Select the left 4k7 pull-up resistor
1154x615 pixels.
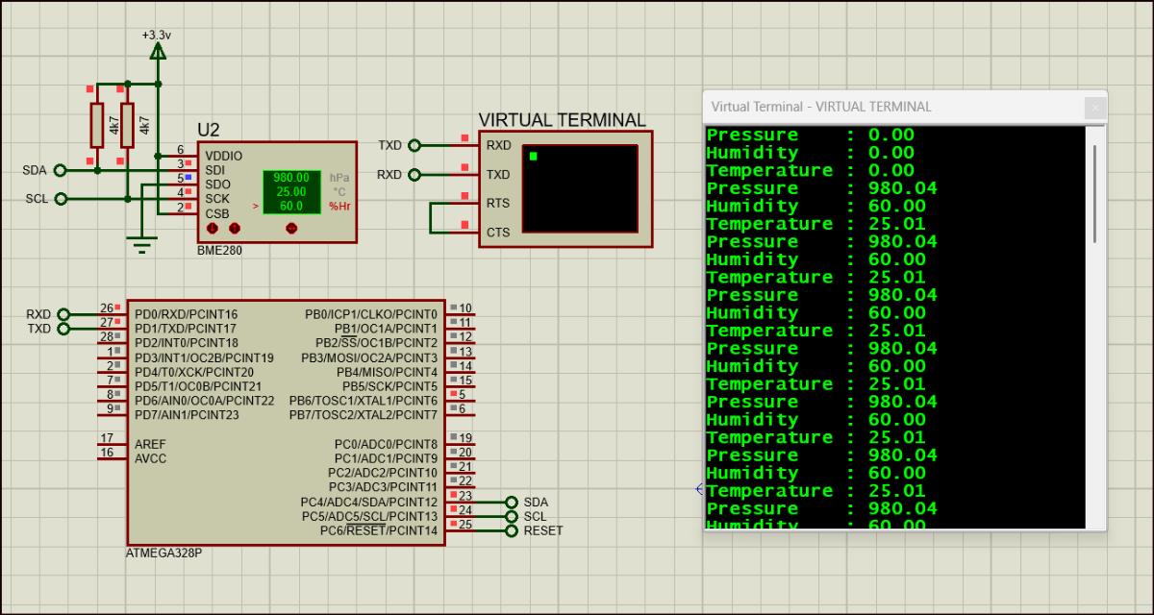pyautogui.click(x=96, y=124)
